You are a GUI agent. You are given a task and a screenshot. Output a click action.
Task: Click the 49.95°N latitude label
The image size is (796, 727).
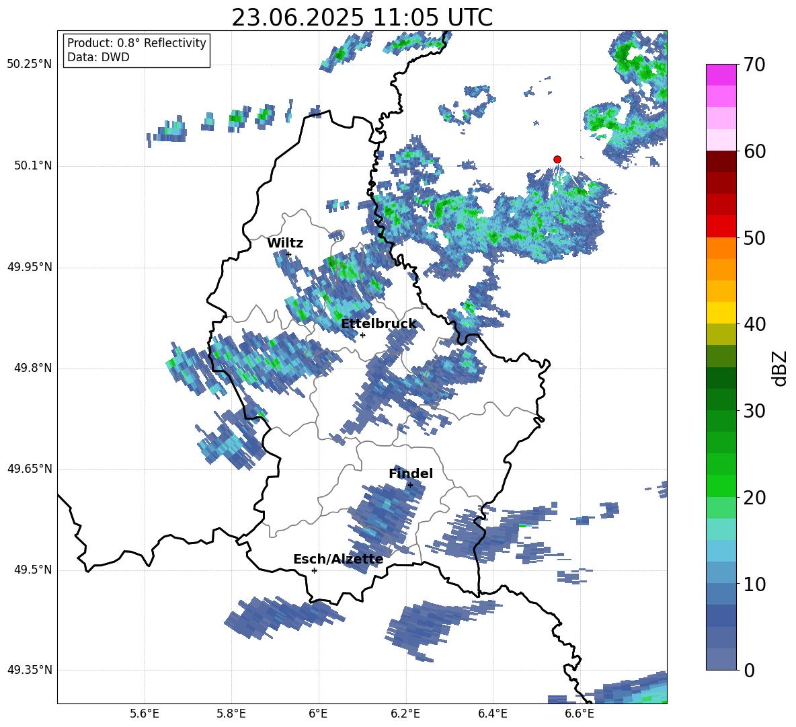pyautogui.click(x=30, y=267)
